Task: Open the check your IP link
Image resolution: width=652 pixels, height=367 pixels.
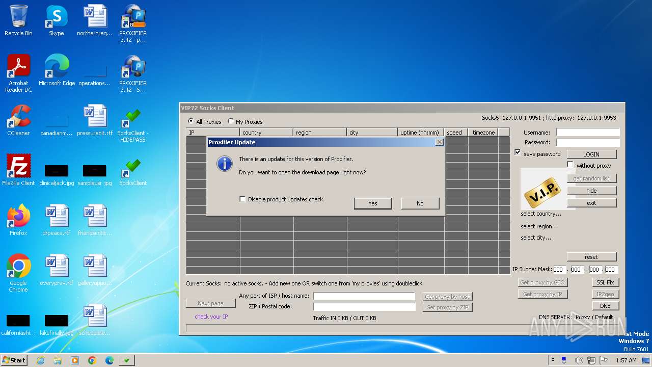Action: (211, 317)
